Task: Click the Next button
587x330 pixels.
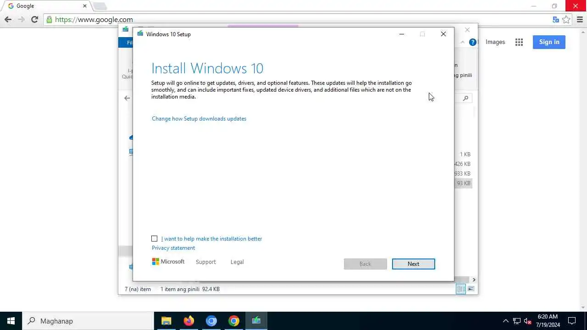Action: (413, 264)
